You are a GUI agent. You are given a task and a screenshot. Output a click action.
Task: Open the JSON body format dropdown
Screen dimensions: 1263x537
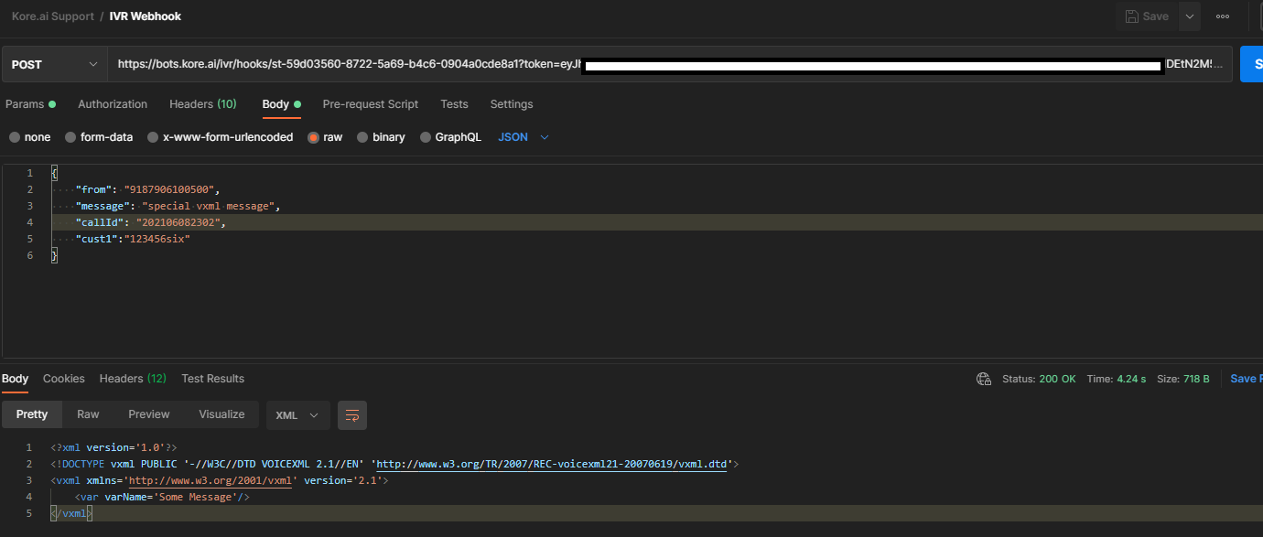coord(524,137)
